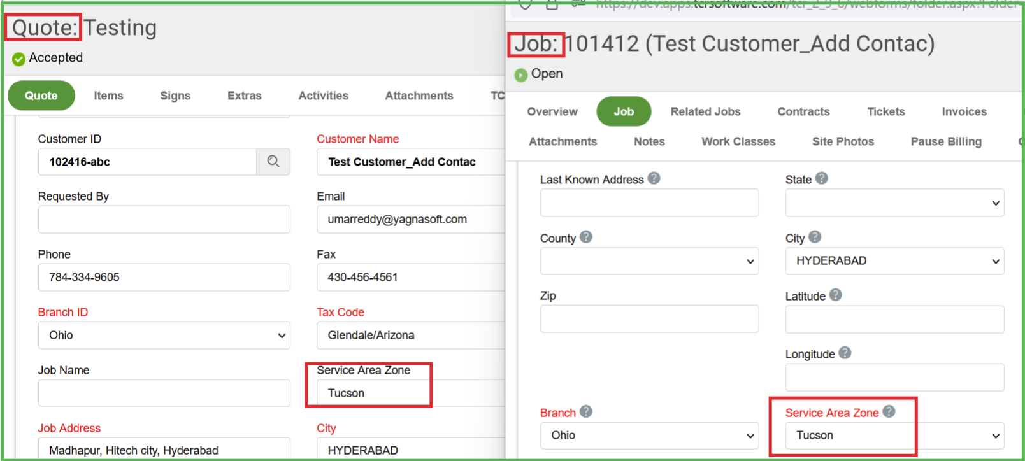
Task: Open the Branch ID dropdown showing Ohio
Action: [164, 335]
